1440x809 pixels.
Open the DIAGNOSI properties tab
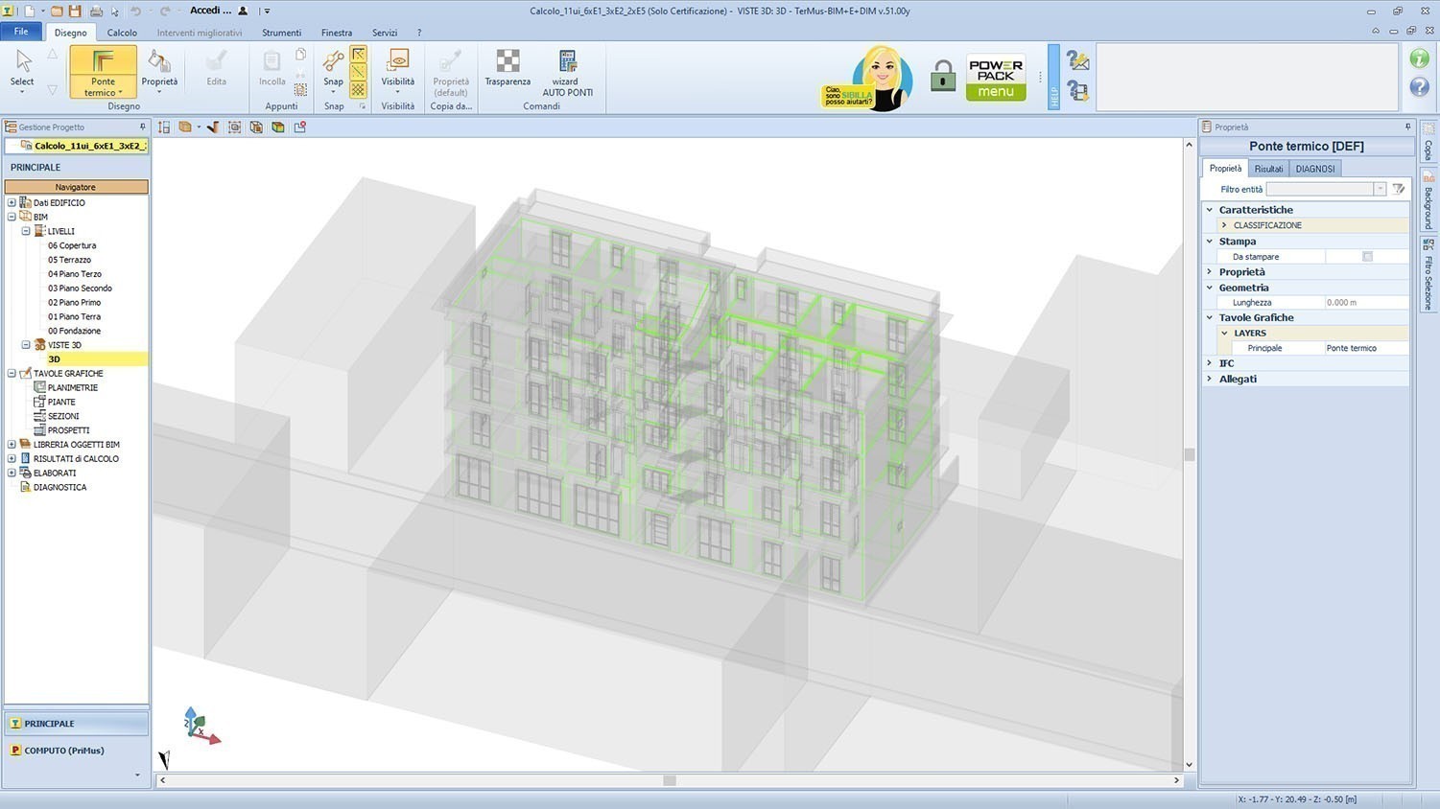click(1314, 169)
